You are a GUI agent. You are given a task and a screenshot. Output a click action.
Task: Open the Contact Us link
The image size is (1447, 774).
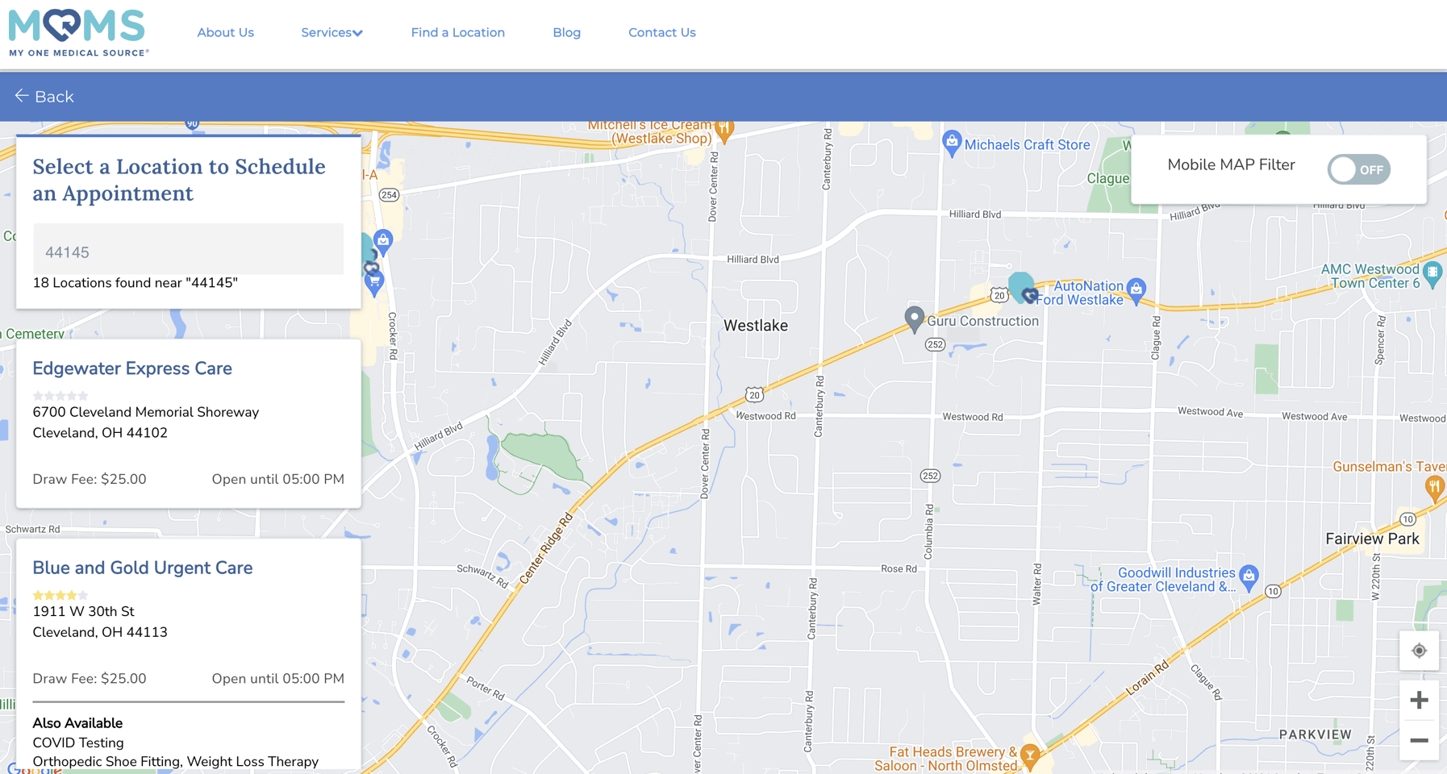coord(662,32)
